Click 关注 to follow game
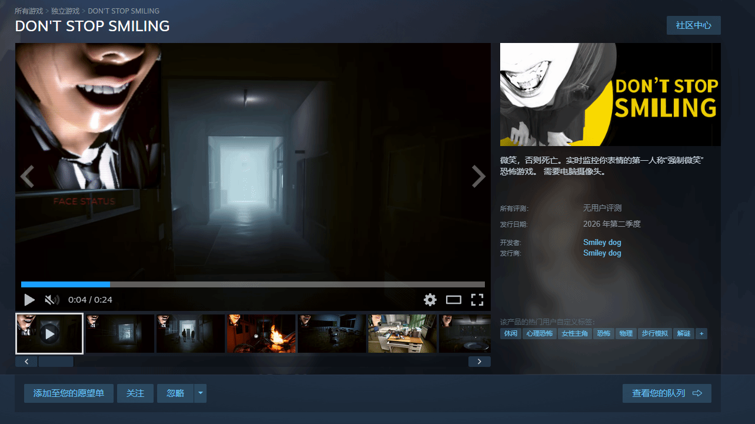755x424 pixels. click(135, 393)
